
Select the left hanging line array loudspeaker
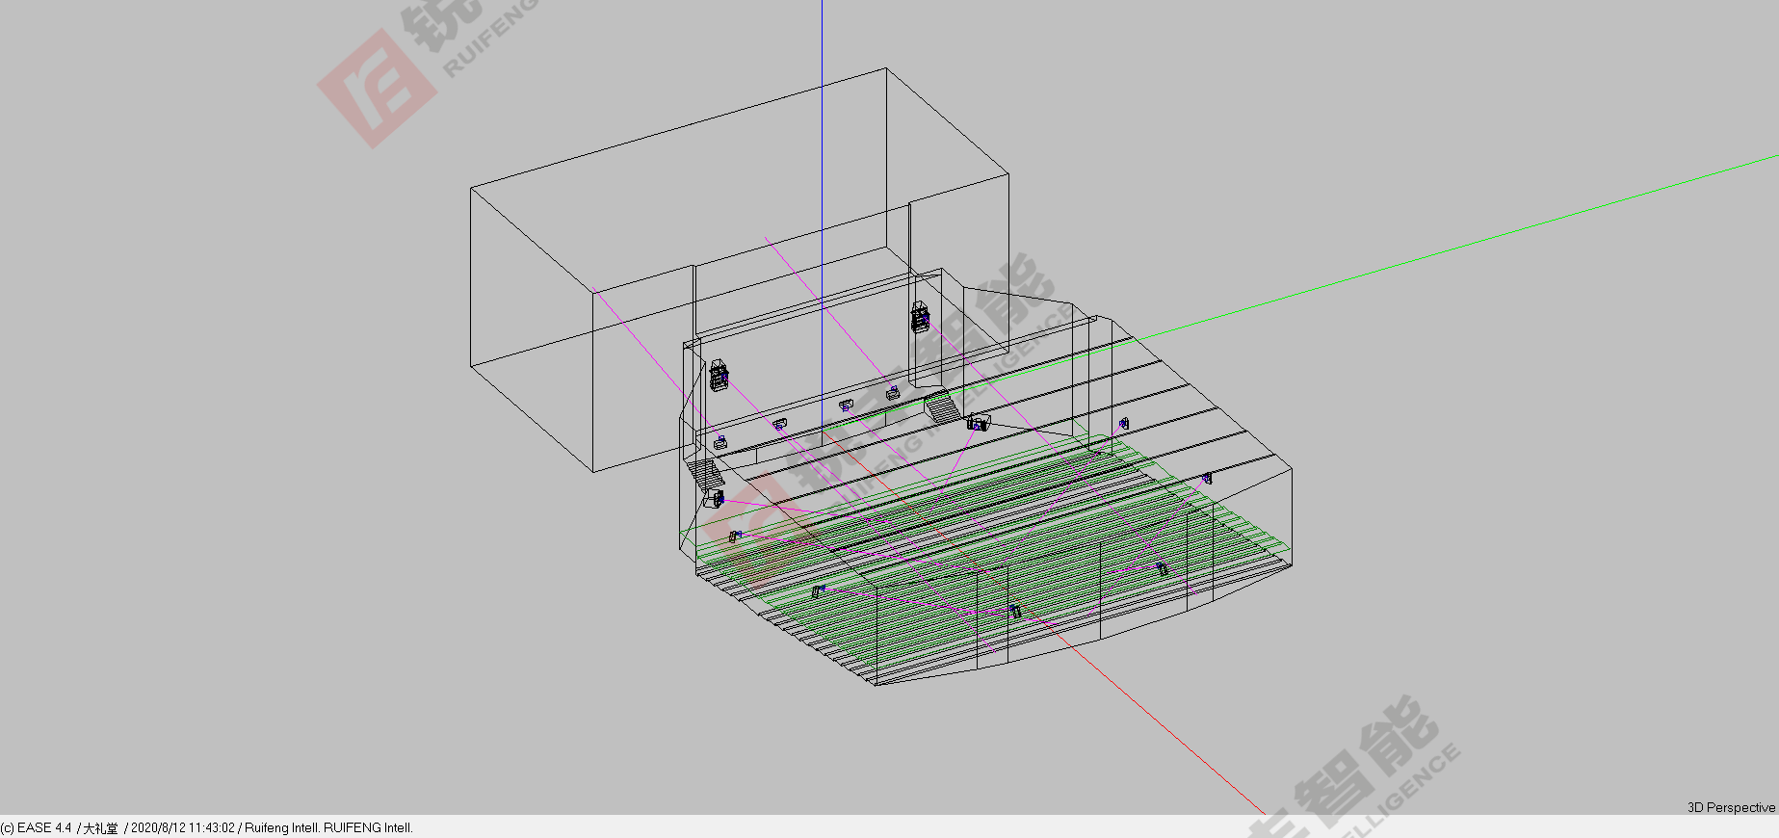coord(719,375)
